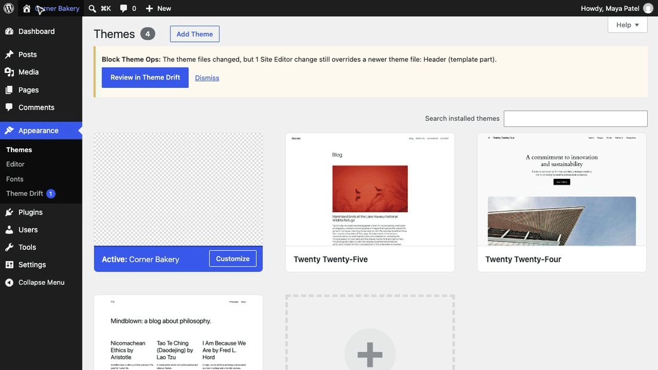This screenshot has height=370, width=658.
Task: Select the Appearance menu item
Action: [x=41, y=130]
